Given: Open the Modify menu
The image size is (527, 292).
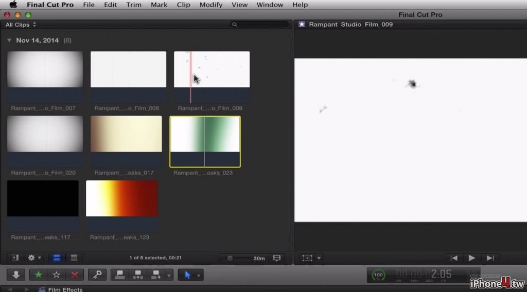Looking at the screenshot, I should click(x=210, y=5).
